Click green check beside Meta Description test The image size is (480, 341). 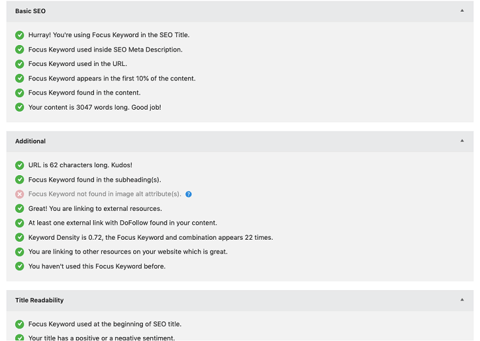pos(20,50)
